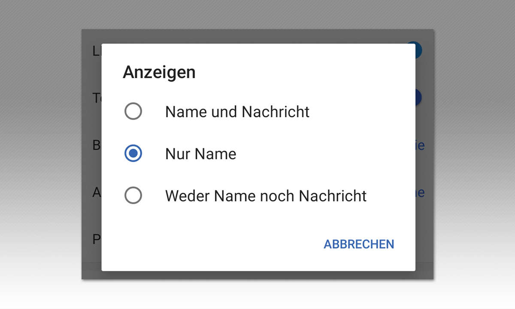The height and width of the screenshot is (309, 515).
Task: Click the partially hidden blue link ending 'ne'
Action: [x=420, y=193]
